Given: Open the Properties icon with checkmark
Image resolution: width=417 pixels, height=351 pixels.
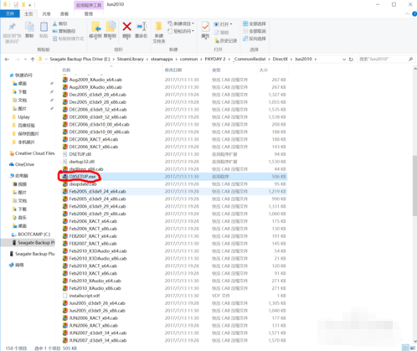Looking at the screenshot, I should pyautogui.click(x=205, y=27).
